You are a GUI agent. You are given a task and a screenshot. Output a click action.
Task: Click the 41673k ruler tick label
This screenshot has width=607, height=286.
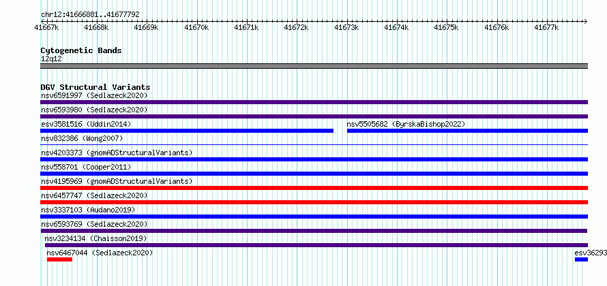(346, 27)
